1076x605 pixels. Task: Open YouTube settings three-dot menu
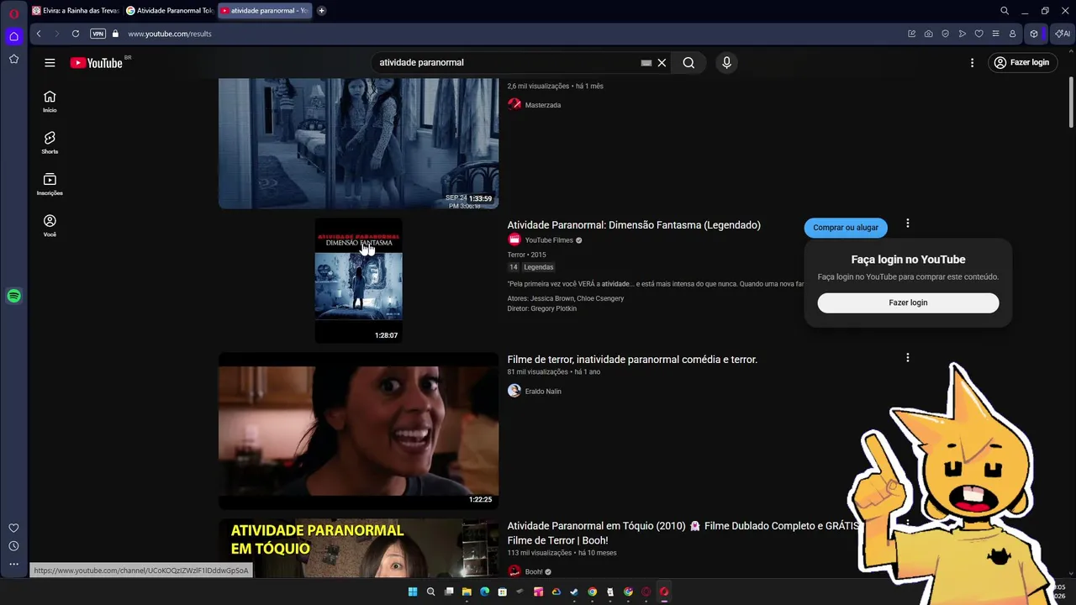coord(972,63)
